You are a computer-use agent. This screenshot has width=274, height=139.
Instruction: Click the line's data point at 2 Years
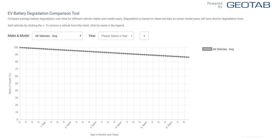click(x=71, y=50)
